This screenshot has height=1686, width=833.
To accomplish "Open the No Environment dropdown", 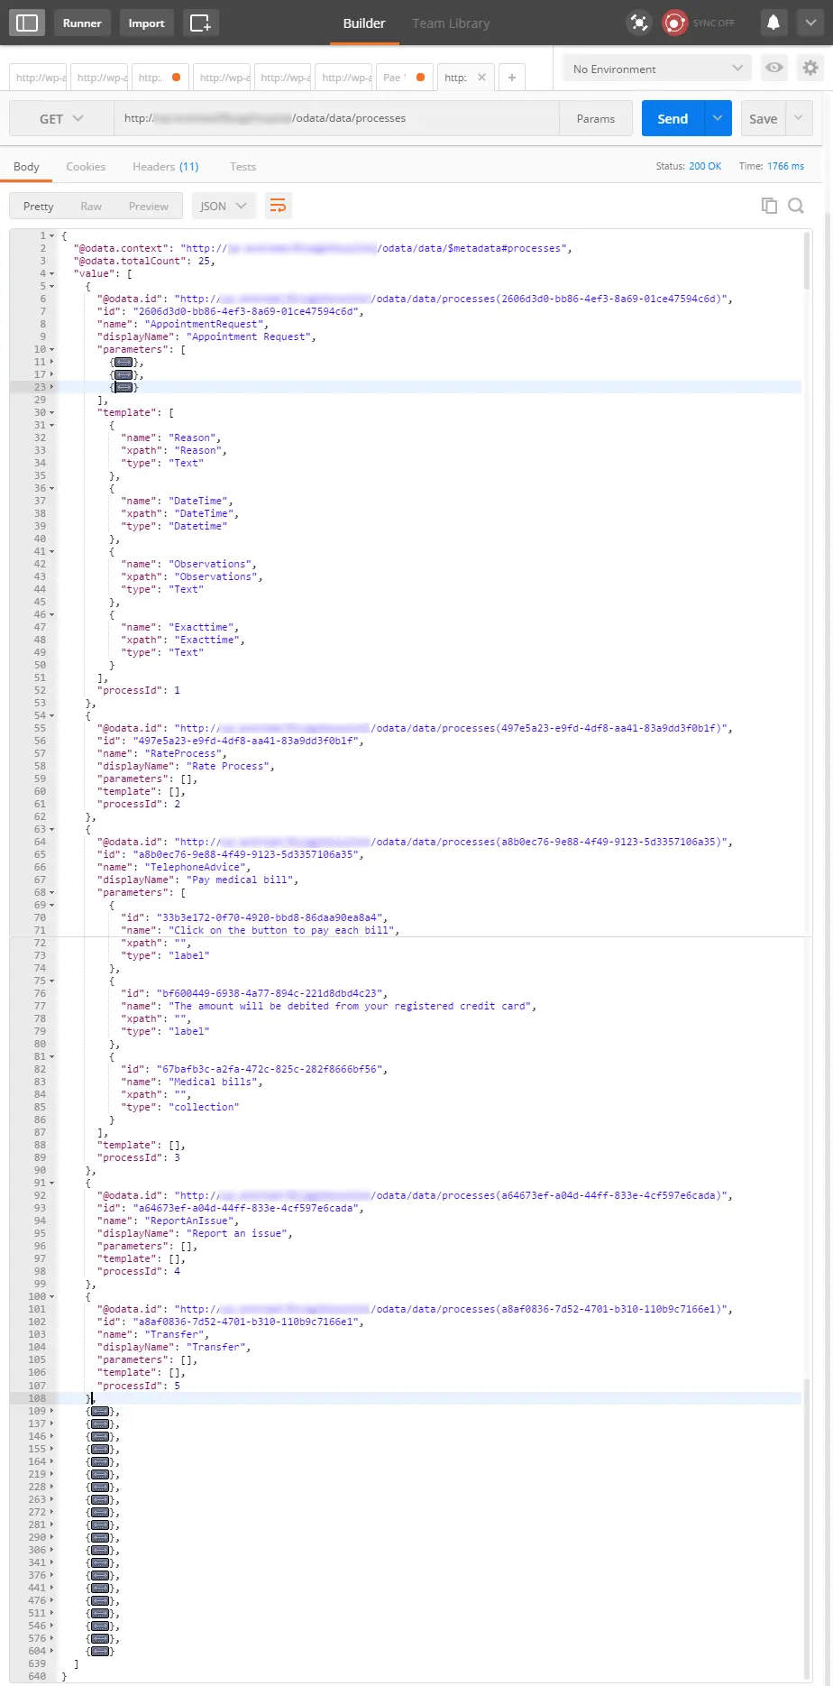I will pos(658,69).
